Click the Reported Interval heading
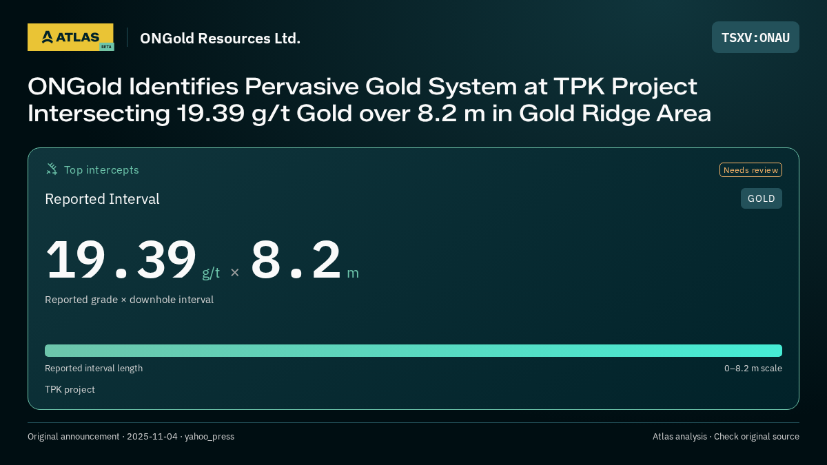 pyautogui.click(x=102, y=199)
